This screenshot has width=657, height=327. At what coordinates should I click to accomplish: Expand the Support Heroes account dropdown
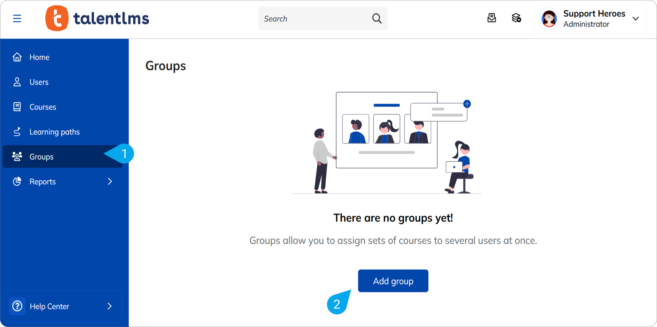(636, 18)
